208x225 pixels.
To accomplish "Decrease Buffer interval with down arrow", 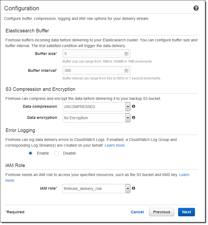I will coord(126,72).
